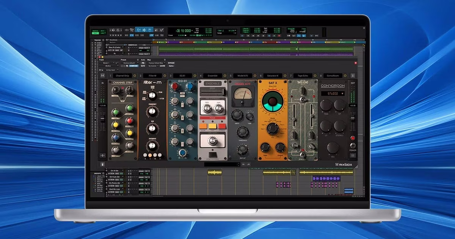The image size is (455, 239).
Task: Click the LEARN button for MIDI mapping
Action: click(x=162, y=66)
